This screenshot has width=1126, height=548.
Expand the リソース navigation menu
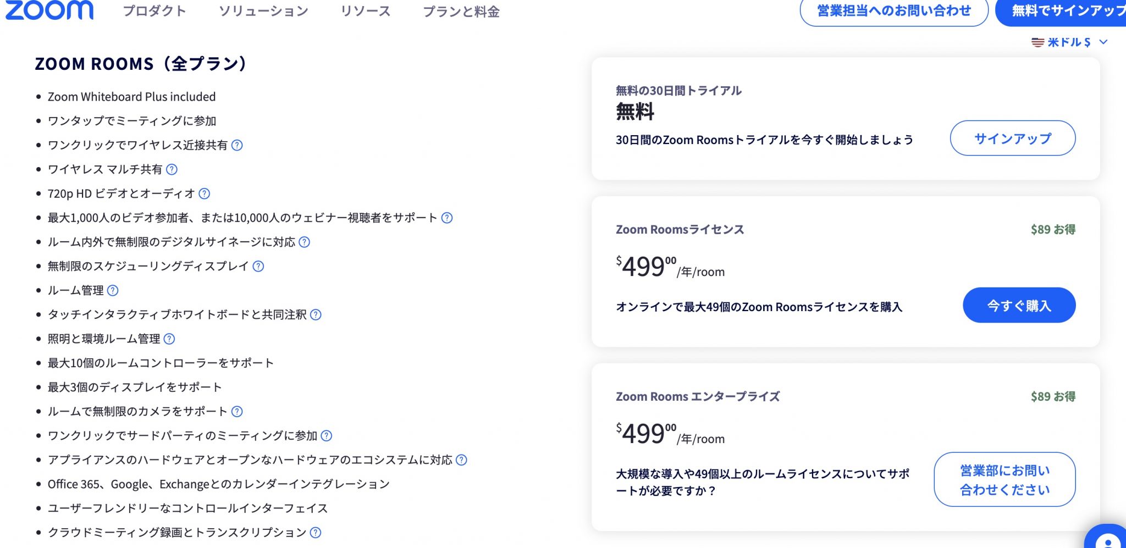(366, 10)
